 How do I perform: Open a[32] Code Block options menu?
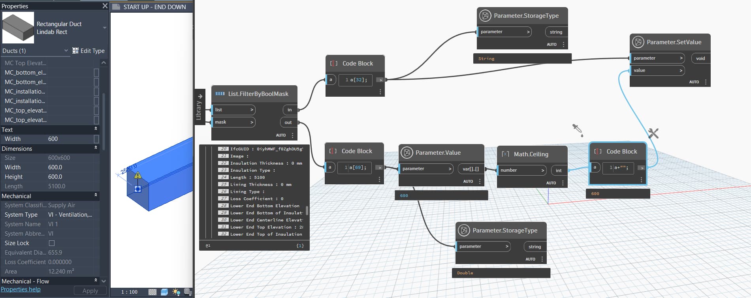click(380, 92)
